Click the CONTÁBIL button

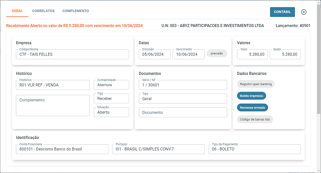(x=282, y=12)
